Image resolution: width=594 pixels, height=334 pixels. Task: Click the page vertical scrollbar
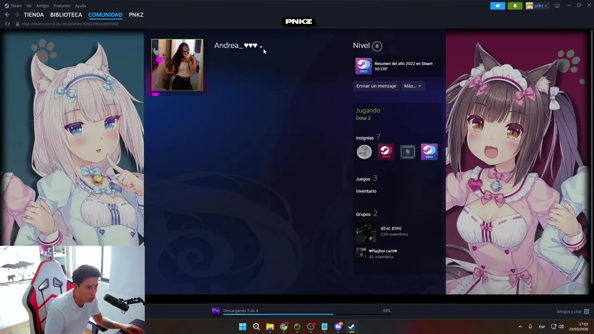(591, 158)
